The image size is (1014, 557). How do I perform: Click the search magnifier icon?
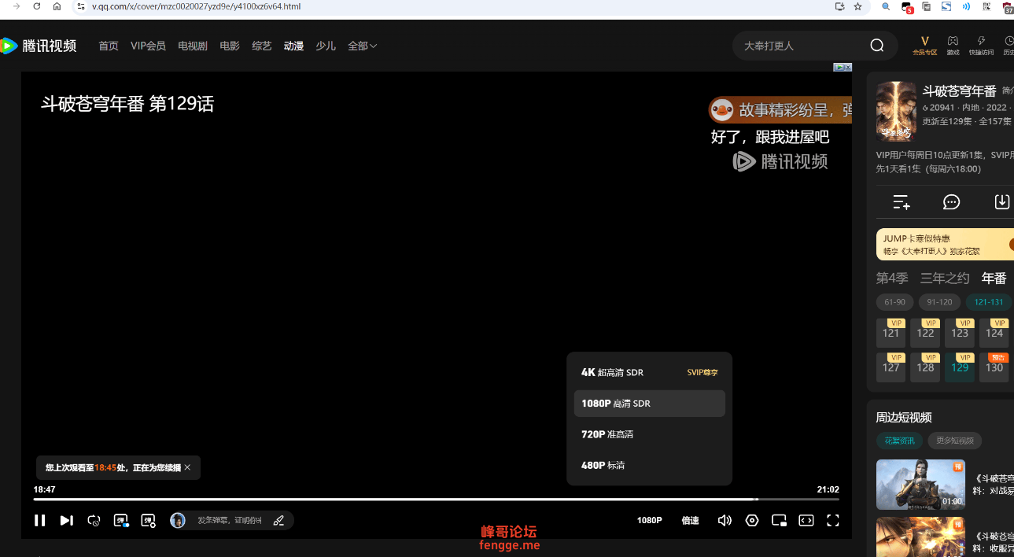[877, 46]
